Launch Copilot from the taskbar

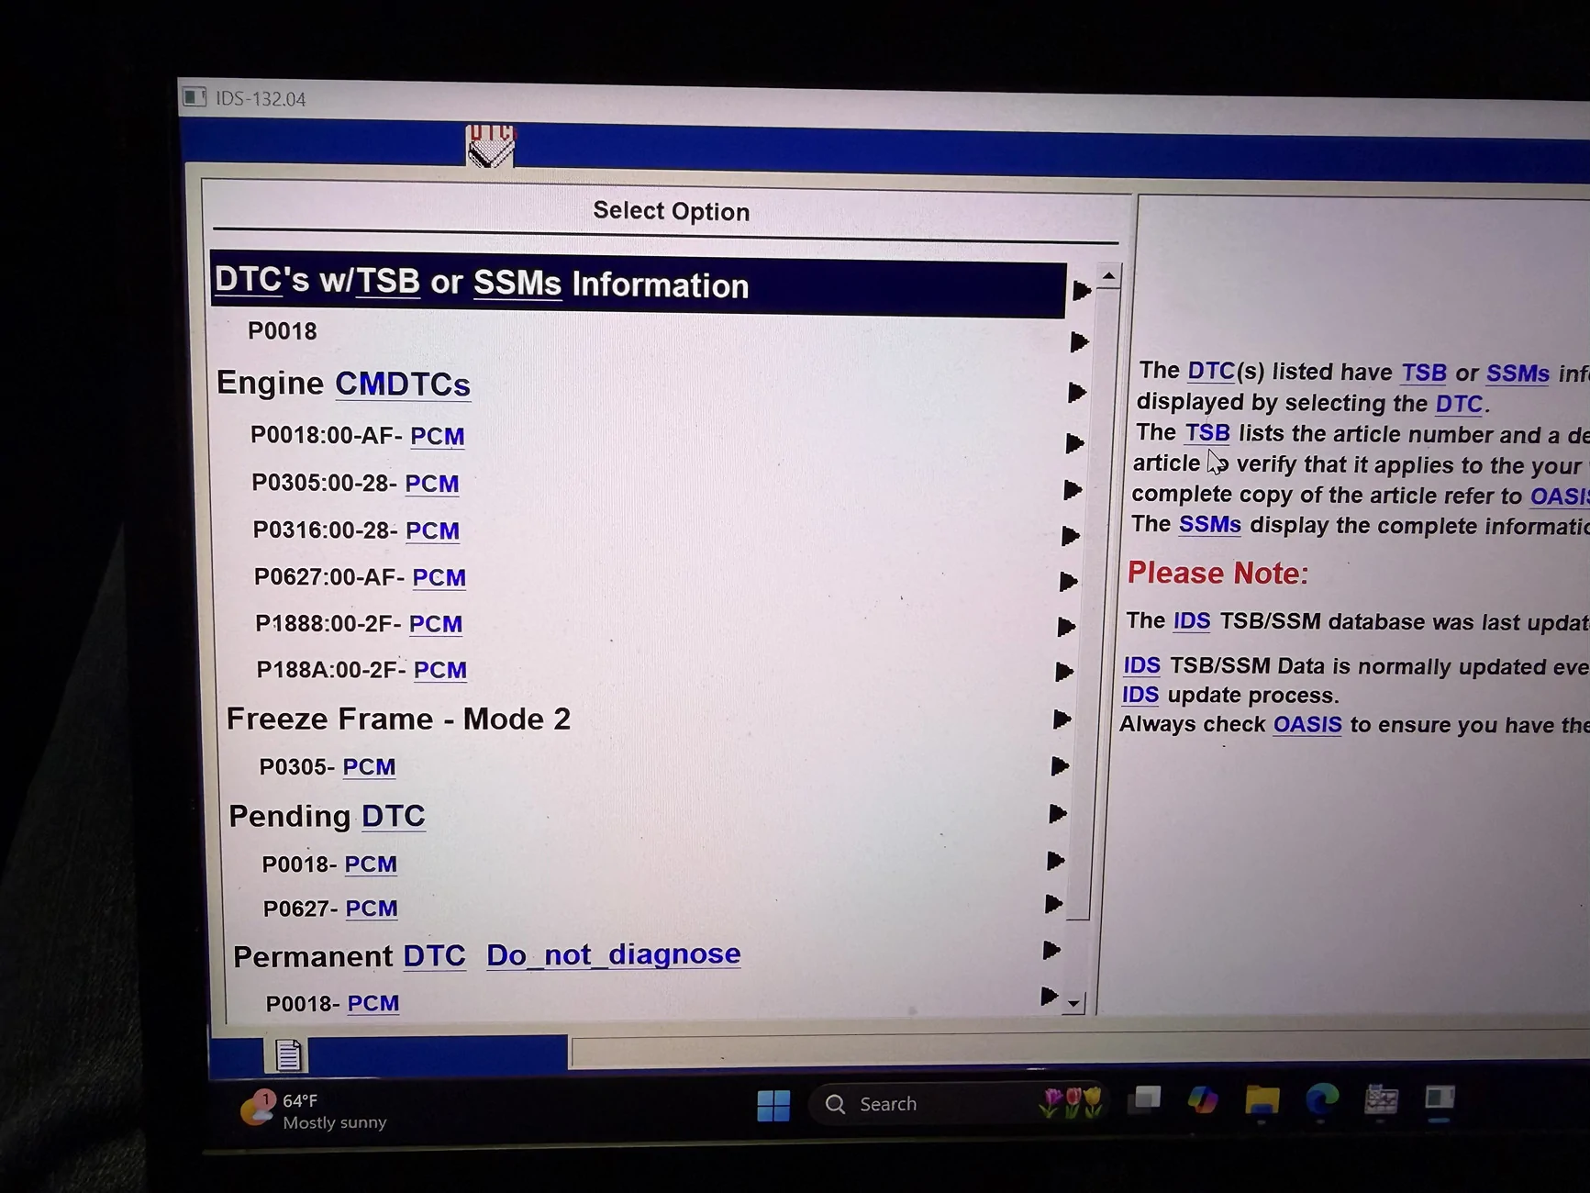point(1202,1099)
